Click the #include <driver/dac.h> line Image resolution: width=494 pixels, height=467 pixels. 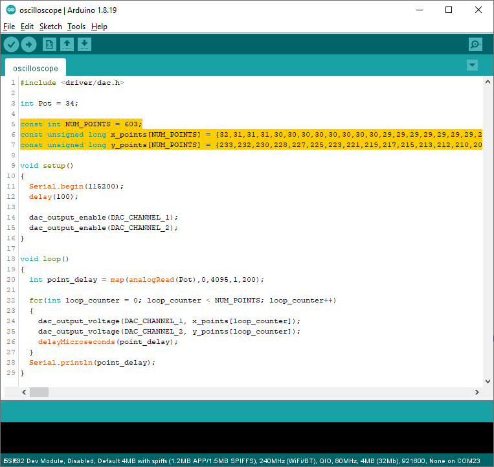[72, 83]
